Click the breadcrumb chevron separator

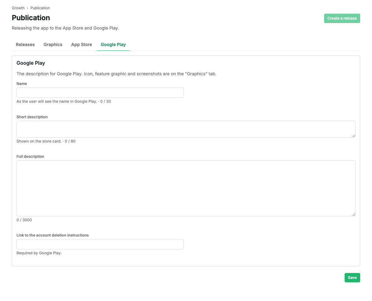(27, 8)
